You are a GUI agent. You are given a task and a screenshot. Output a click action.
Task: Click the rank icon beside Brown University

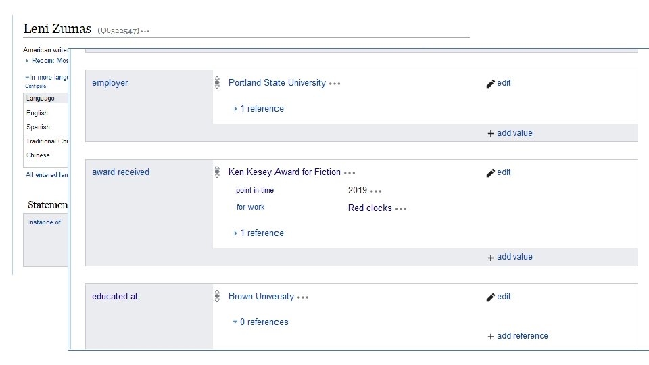pos(217,297)
